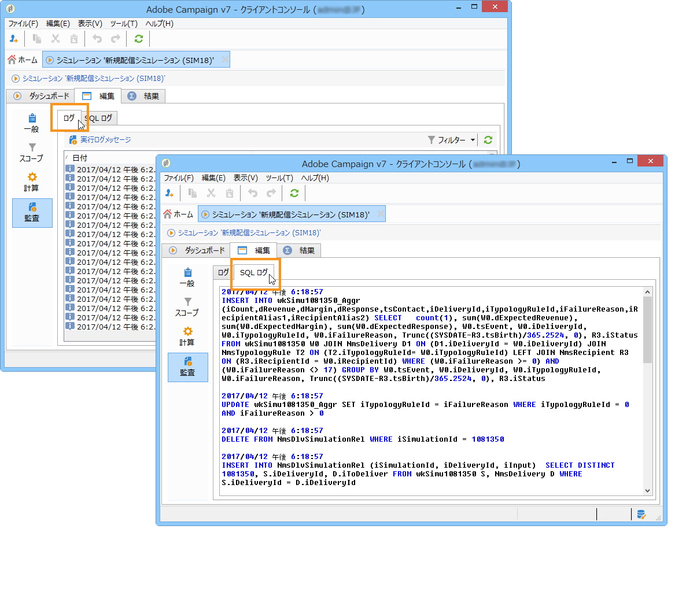This screenshot has height=592, width=686.
Task: Click the redo arrow in back window toolbar
Action: click(x=116, y=39)
